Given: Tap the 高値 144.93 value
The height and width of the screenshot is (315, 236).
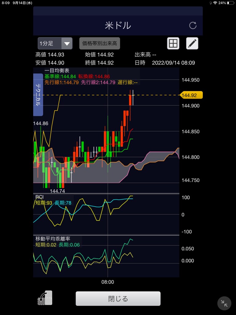Looking at the screenshot, I should click(50, 55).
